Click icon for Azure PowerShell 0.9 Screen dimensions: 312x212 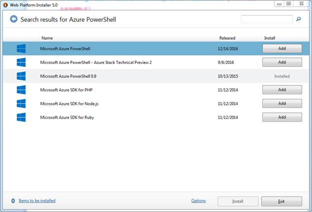pos(21,76)
